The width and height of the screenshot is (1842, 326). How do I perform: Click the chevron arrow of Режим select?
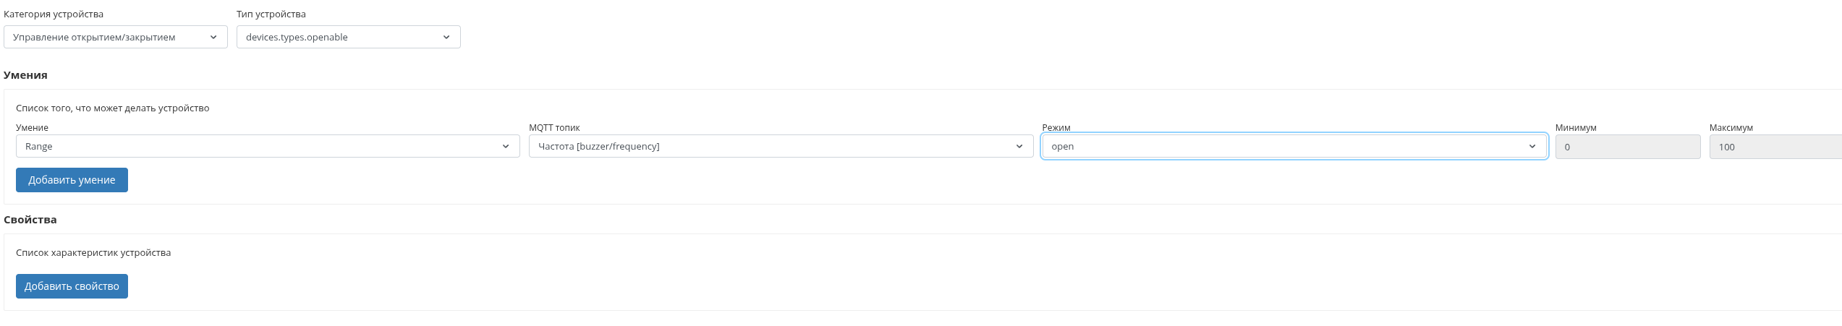(1532, 146)
